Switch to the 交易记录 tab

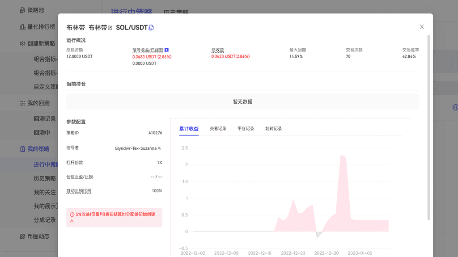pyautogui.click(x=218, y=129)
